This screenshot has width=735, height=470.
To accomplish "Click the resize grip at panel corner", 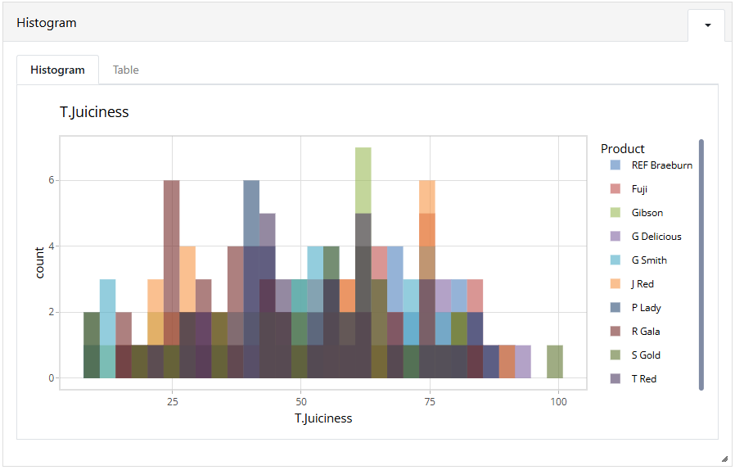I will coord(724,459).
